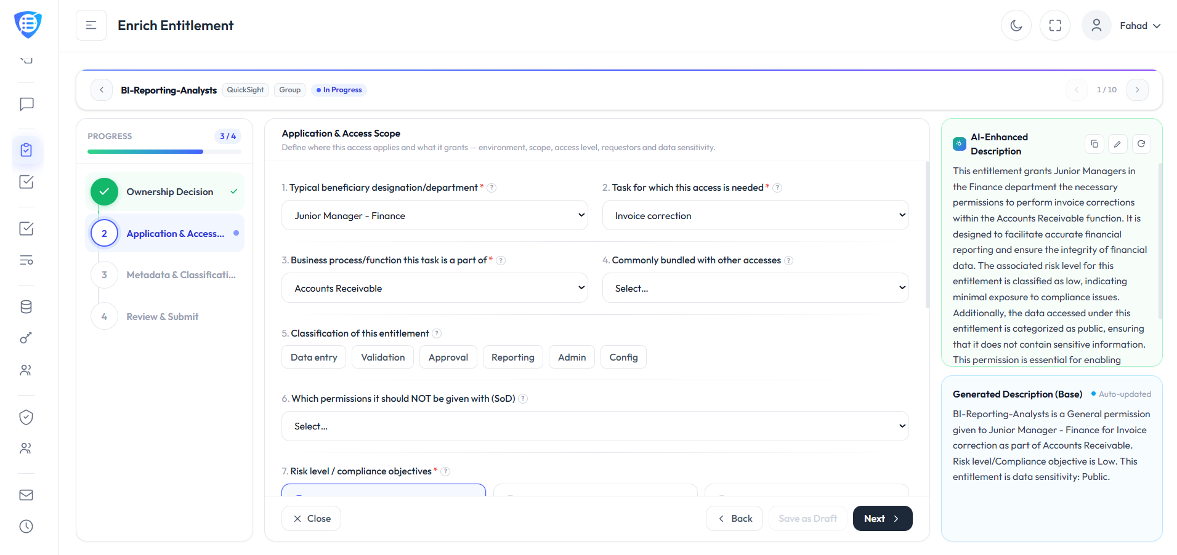Open SoD permissions Select dropdown
The width and height of the screenshot is (1177, 555).
(596, 426)
